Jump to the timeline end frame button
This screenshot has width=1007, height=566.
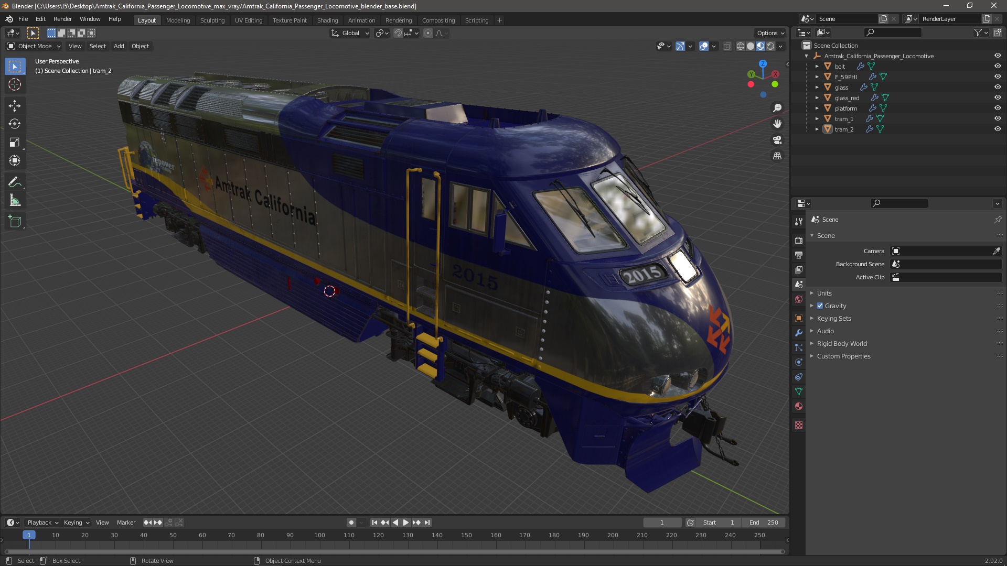coord(427,523)
